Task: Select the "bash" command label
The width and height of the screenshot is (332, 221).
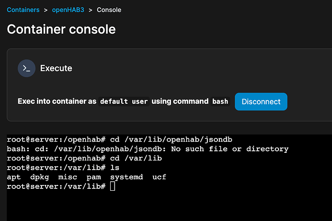Action: pos(220,102)
